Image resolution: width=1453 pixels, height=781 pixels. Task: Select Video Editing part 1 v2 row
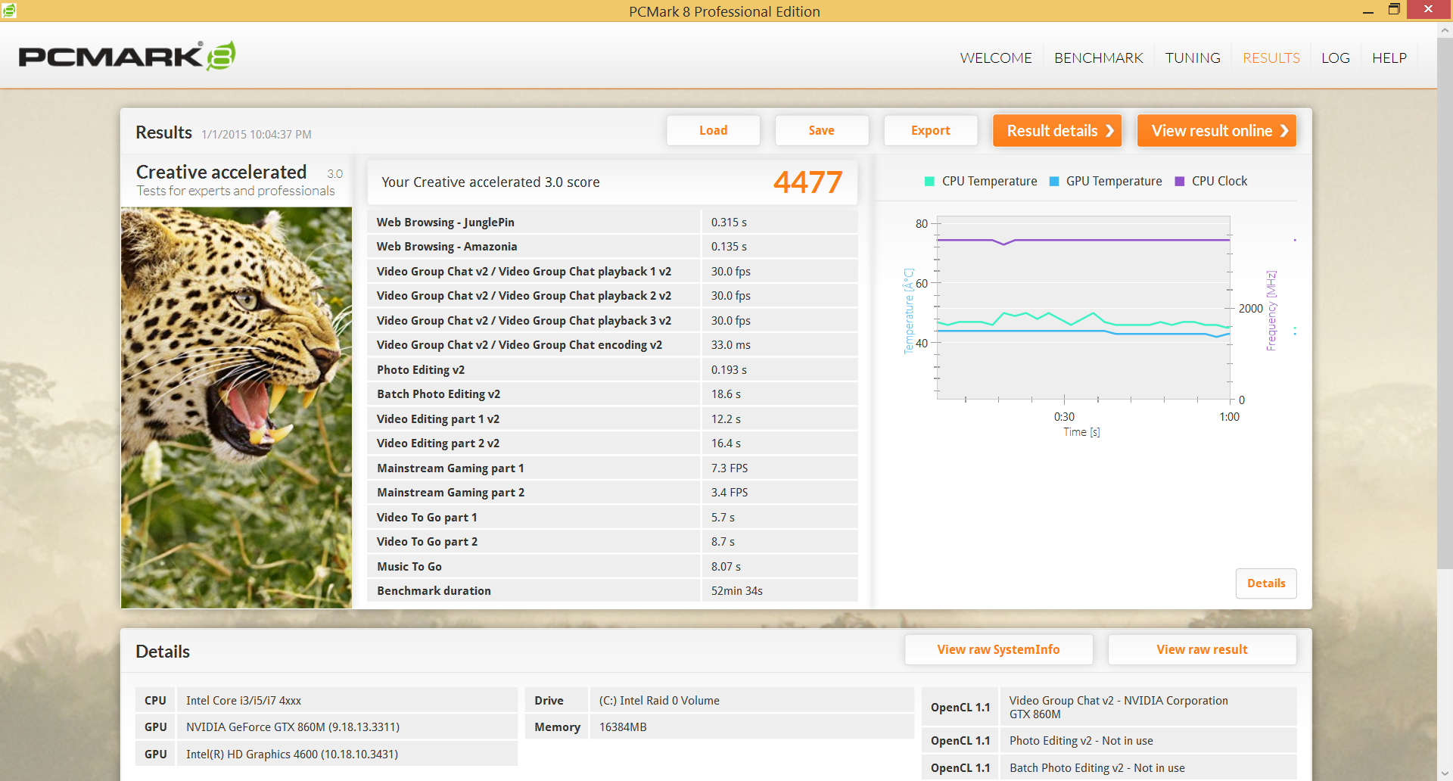point(612,419)
